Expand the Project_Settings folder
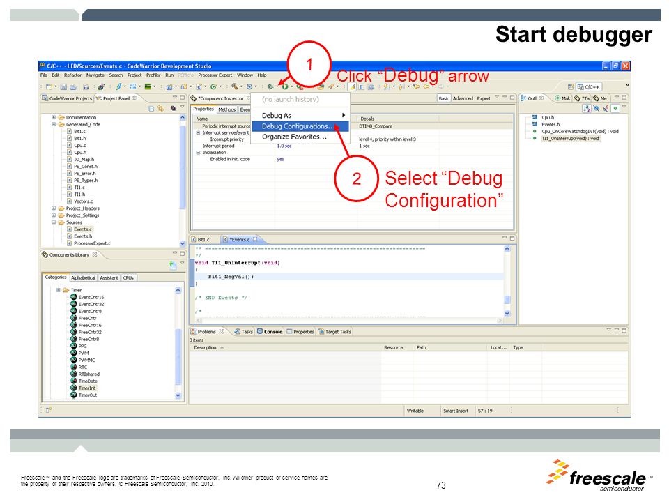 coord(54,215)
